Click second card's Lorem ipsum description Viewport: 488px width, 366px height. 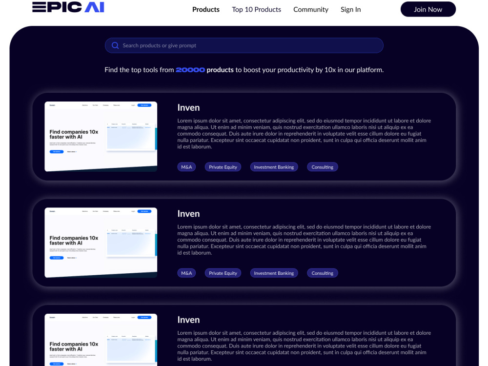click(x=304, y=240)
